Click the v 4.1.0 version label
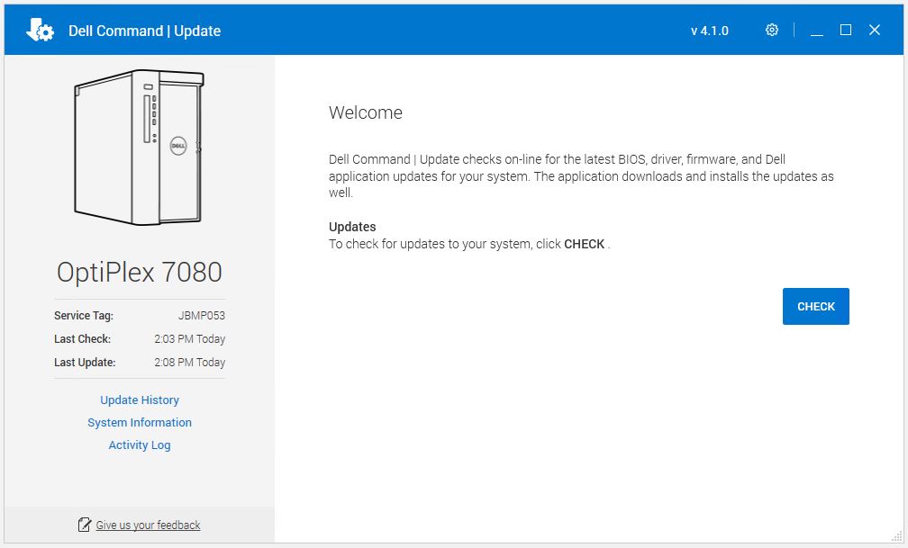Screen dimensions: 908x548 pyautogui.click(x=710, y=31)
